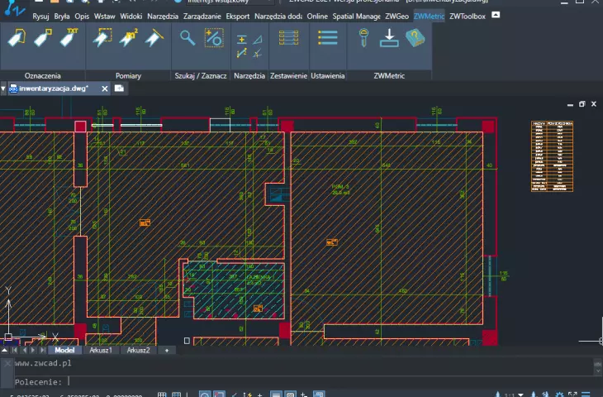603x397 pixels.
Task: Expand the drawing tabs list arrow
Action: click(3, 88)
